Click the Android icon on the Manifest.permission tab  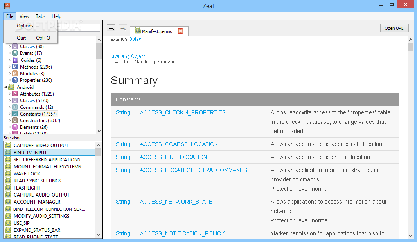click(137, 31)
